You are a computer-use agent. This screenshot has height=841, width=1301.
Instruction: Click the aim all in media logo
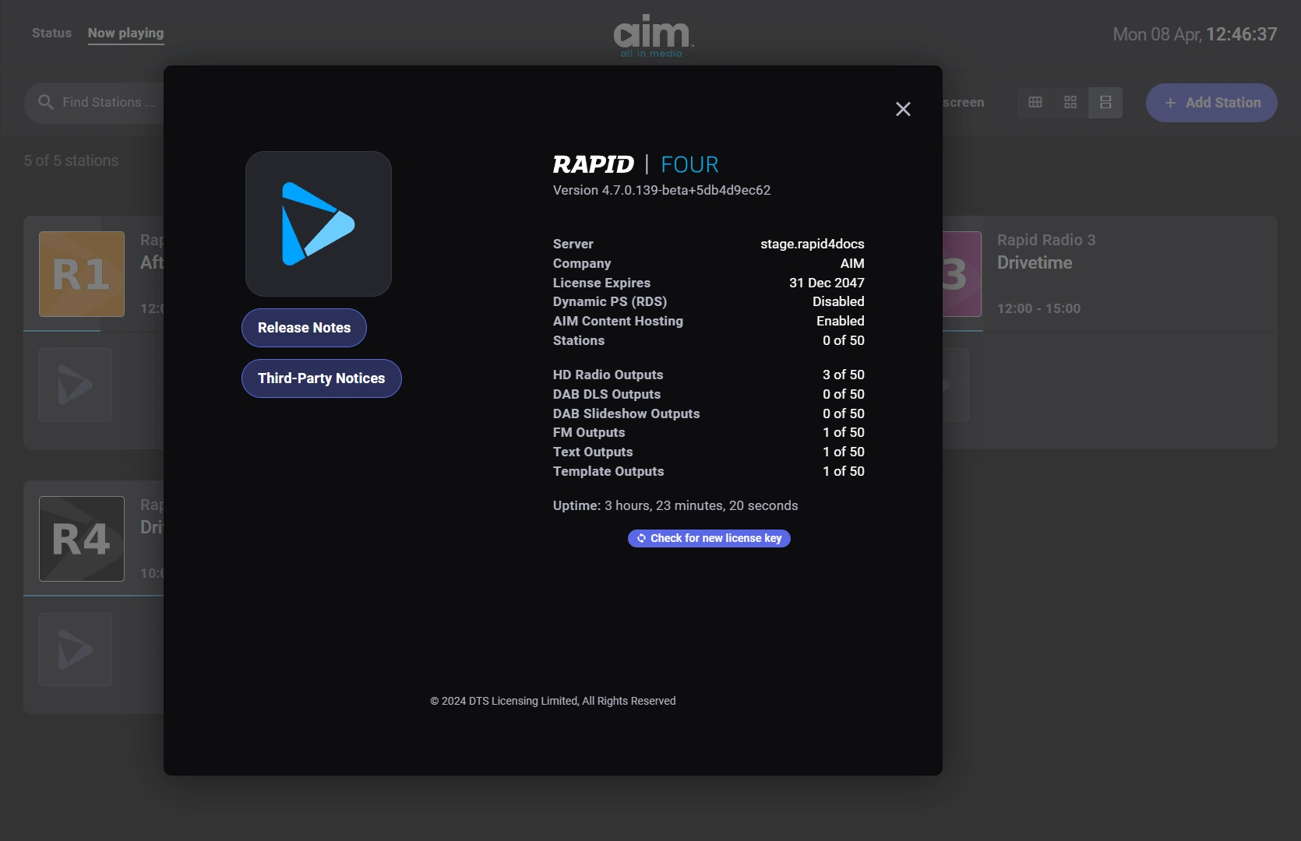[652, 36]
